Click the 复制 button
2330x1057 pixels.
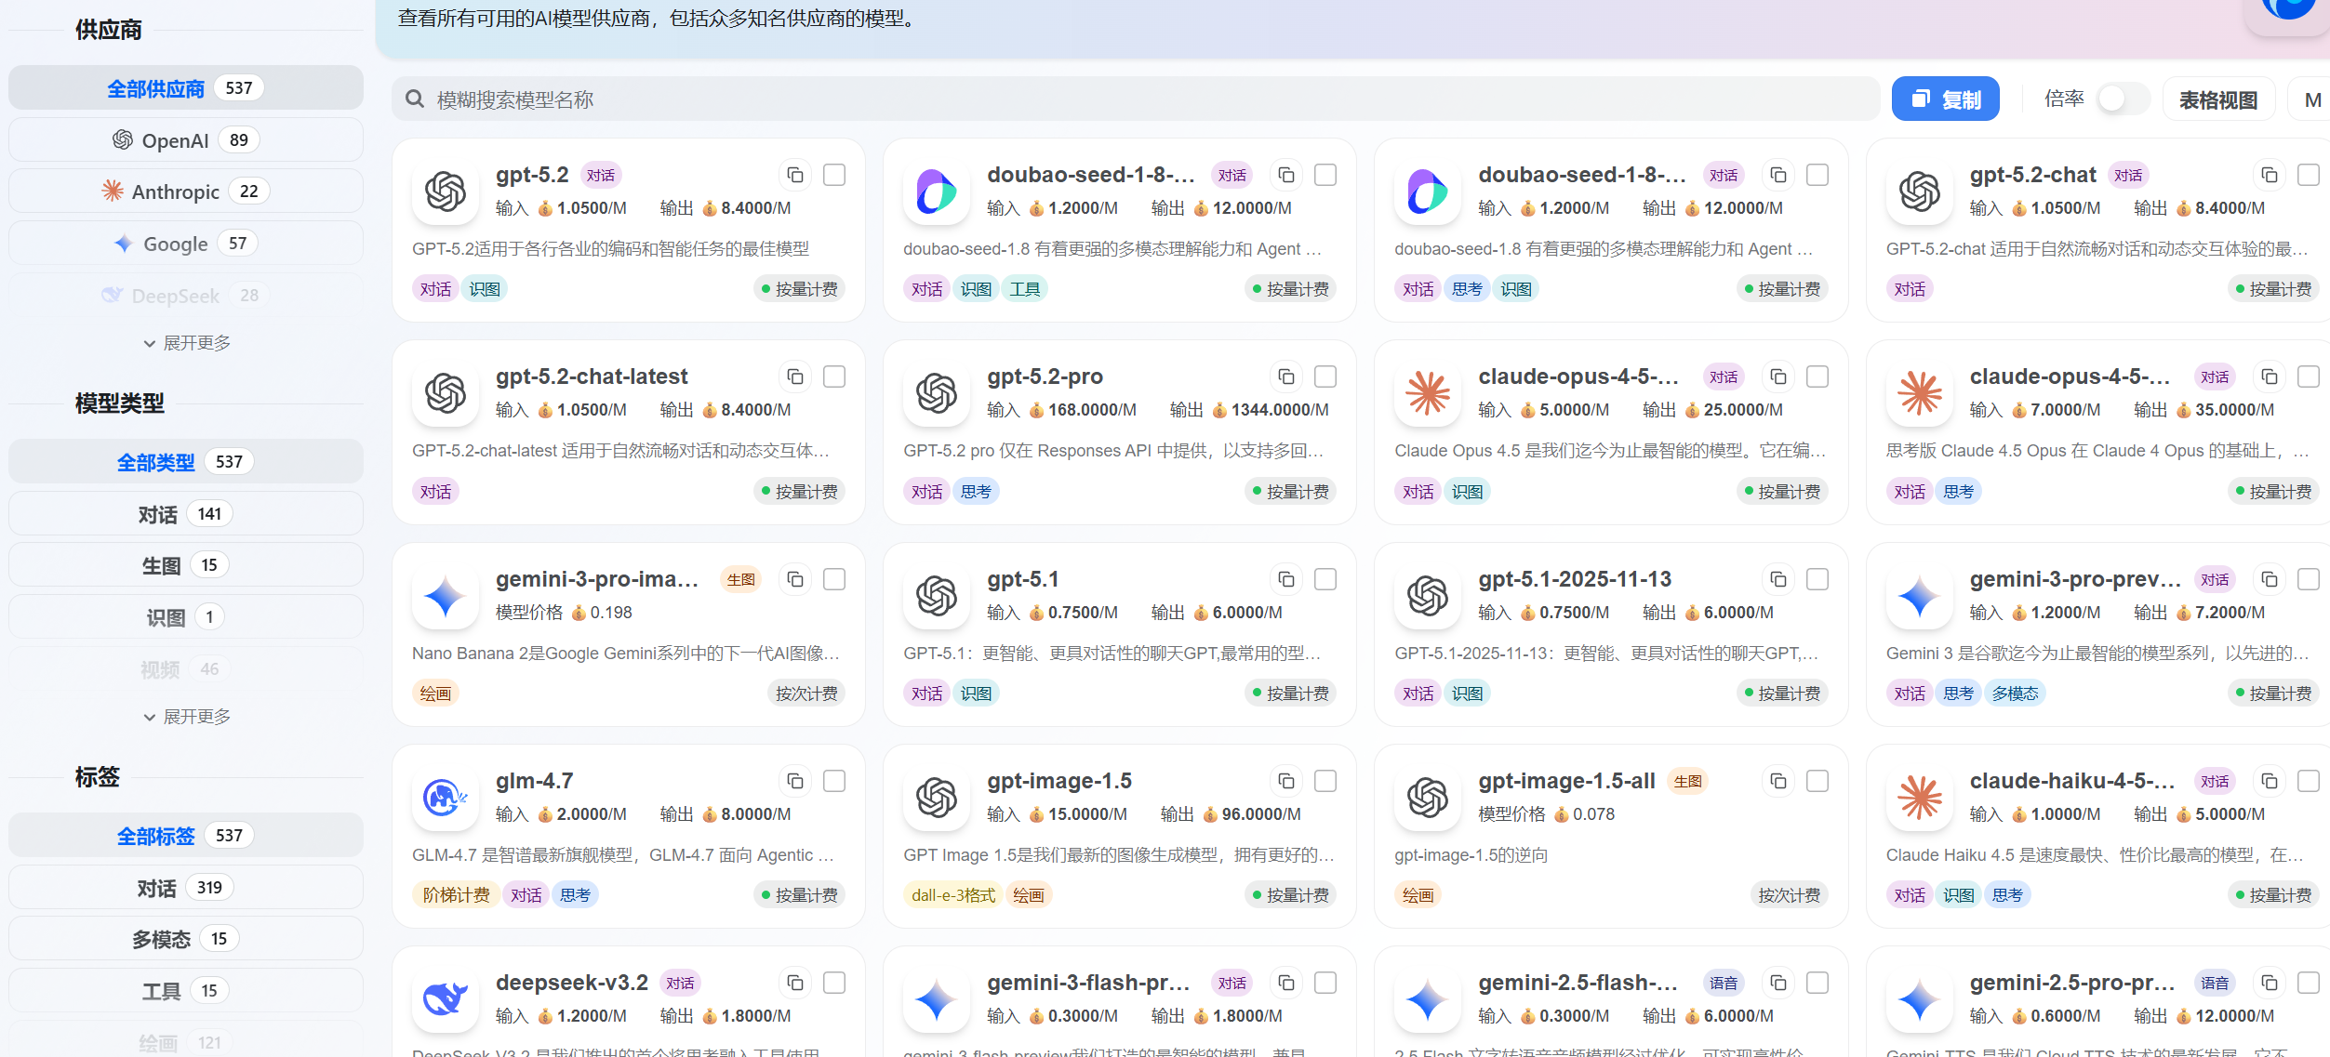click(x=1945, y=98)
